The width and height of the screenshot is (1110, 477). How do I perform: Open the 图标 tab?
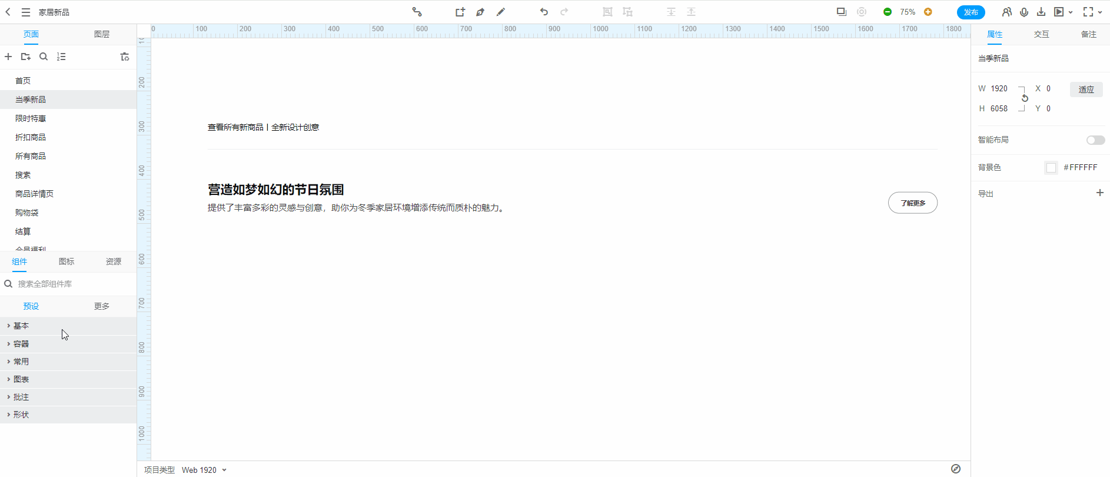point(67,261)
